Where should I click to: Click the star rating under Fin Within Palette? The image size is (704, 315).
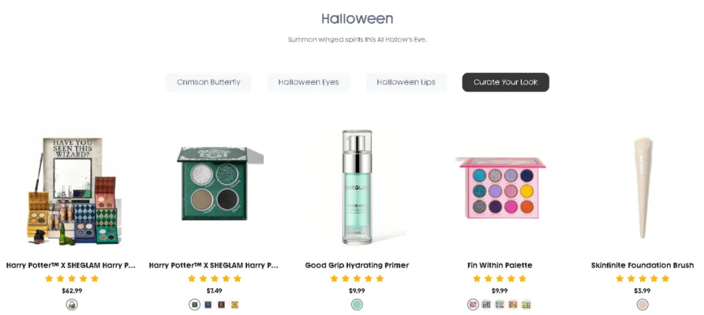[x=500, y=278]
